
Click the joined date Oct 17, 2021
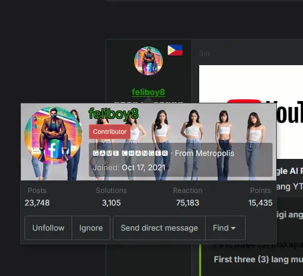pyautogui.click(x=143, y=167)
